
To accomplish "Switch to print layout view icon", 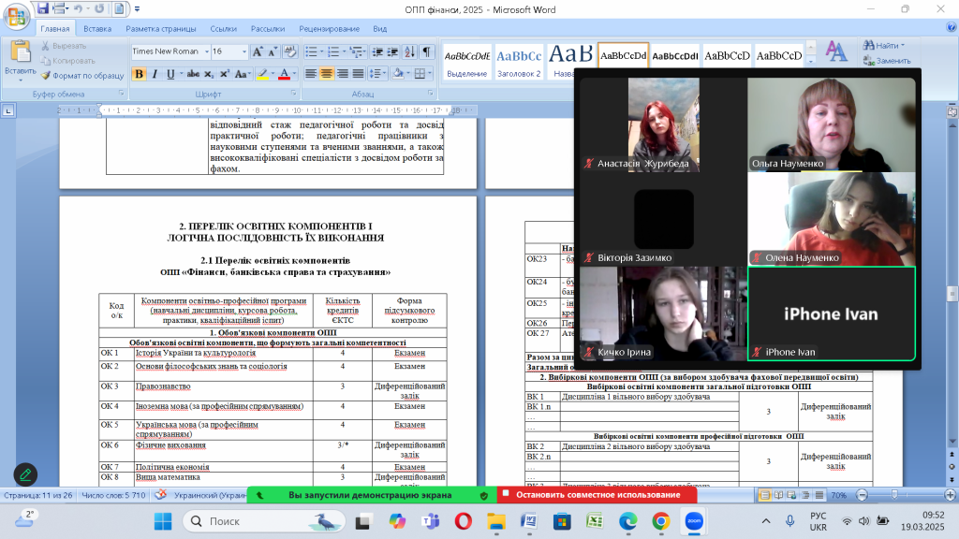I will tap(764, 495).
